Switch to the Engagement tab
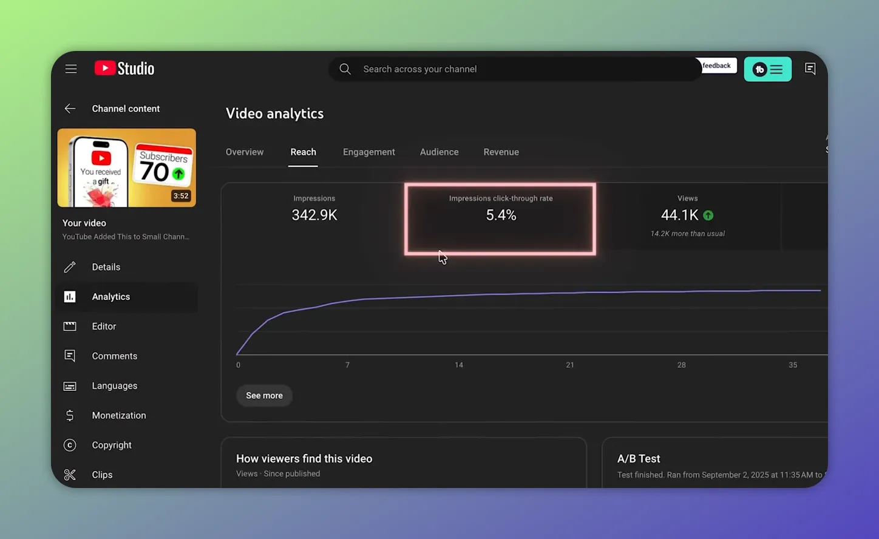 (368, 152)
